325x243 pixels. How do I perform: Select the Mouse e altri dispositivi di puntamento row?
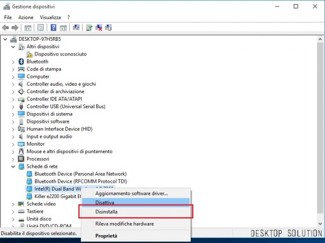70,152
